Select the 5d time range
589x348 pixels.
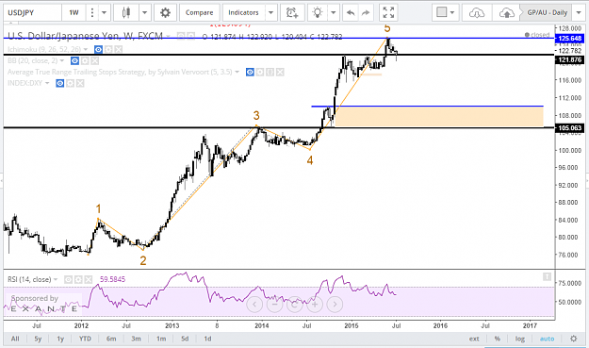(x=185, y=339)
